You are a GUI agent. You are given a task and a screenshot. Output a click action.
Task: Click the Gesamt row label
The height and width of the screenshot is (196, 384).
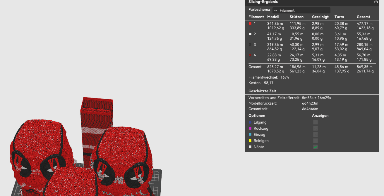(255, 67)
